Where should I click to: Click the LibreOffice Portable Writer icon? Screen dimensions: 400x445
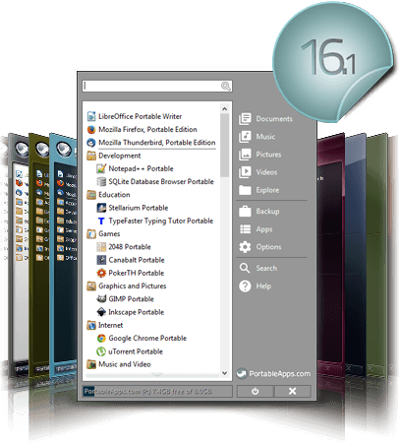pos(91,116)
